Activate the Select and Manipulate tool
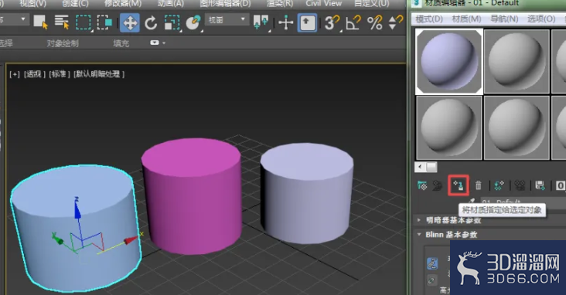Screen dimensions: 566x295 285,22
